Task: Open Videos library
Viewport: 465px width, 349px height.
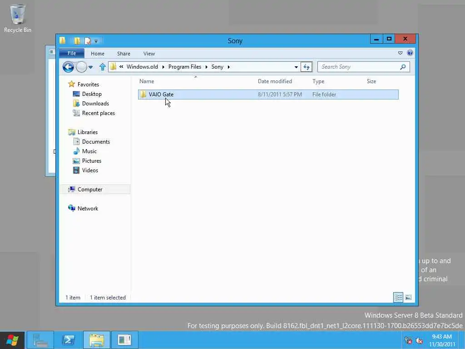Action: pyautogui.click(x=90, y=170)
